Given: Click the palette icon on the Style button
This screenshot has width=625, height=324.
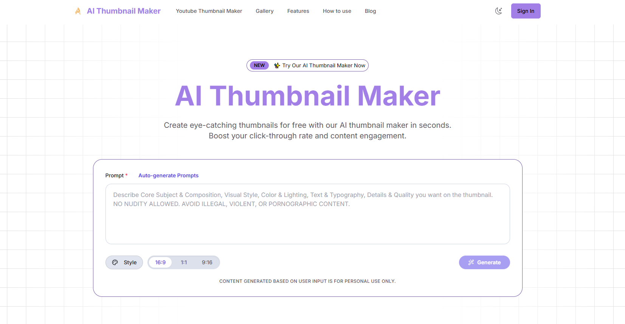Looking at the screenshot, I should point(115,262).
